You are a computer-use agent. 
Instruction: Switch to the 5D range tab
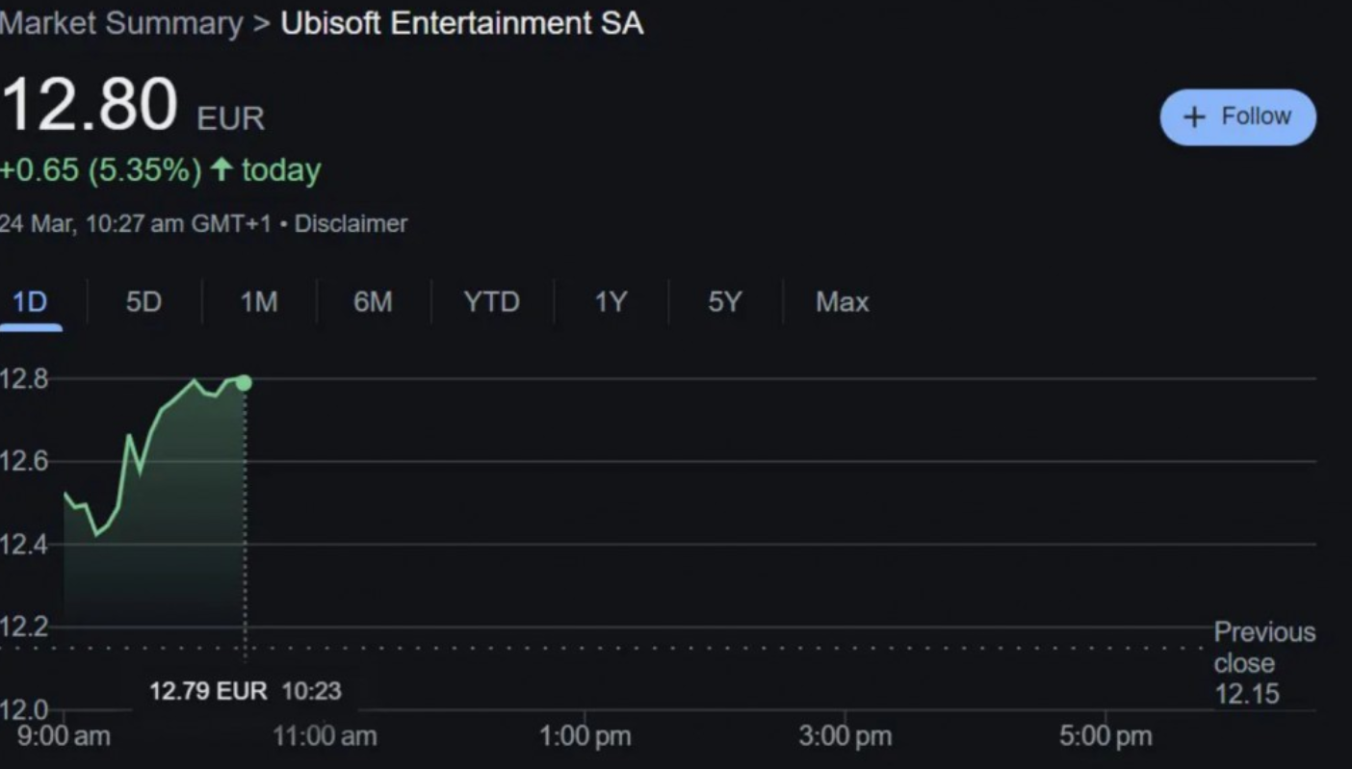(x=143, y=302)
